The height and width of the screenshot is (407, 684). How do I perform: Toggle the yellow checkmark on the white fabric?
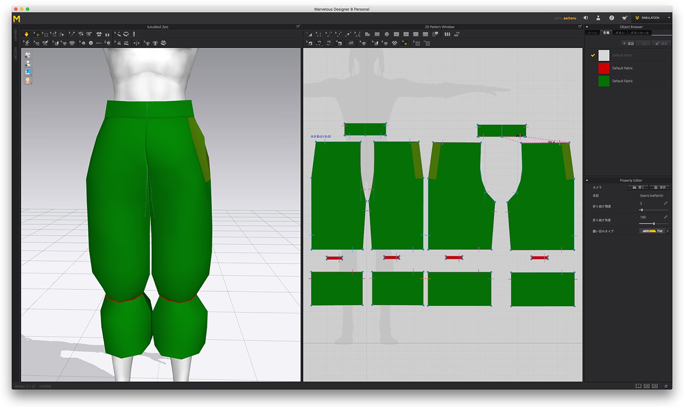(593, 55)
